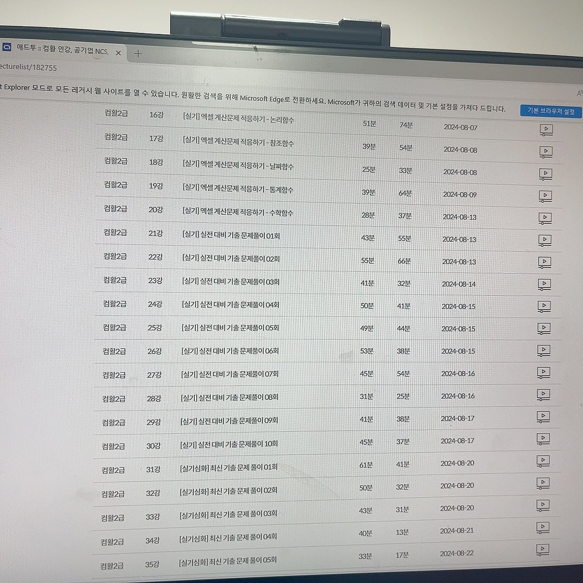
Task: Play lecture 16강 논리함수 video icon
Action: 546,130
